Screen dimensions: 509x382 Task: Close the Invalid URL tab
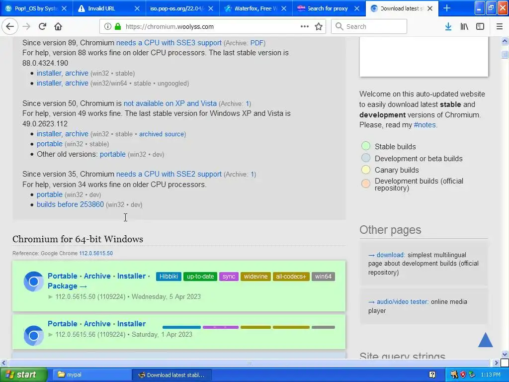137,8
